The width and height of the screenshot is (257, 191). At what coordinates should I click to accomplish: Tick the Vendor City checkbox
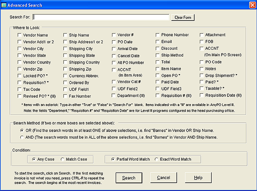coord(19,49)
